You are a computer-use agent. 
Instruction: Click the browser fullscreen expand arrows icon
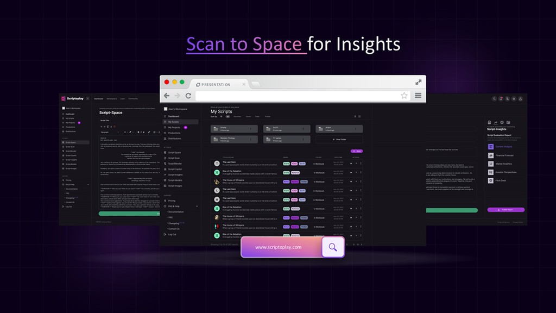(x=419, y=83)
